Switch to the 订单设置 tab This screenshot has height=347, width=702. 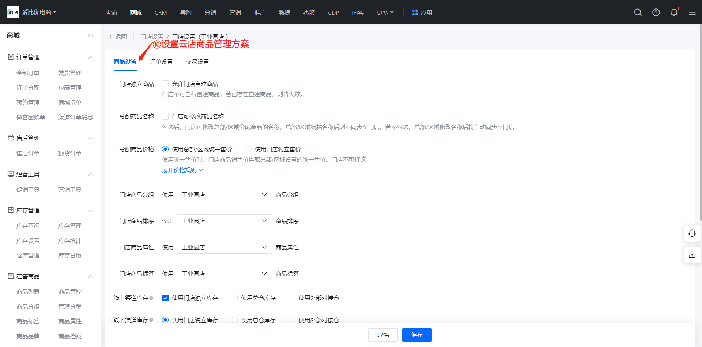click(161, 62)
